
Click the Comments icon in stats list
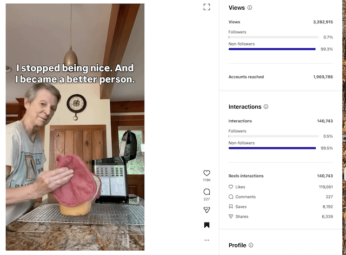click(x=231, y=197)
